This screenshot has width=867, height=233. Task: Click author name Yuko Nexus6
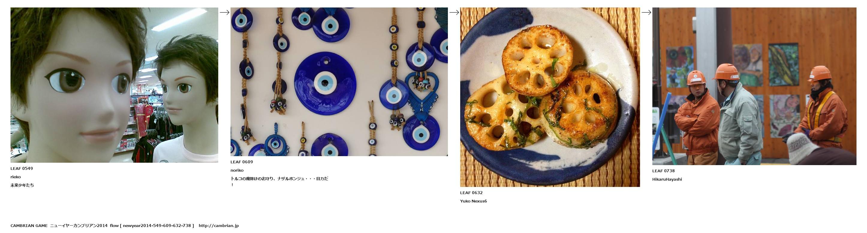pos(474,201)
